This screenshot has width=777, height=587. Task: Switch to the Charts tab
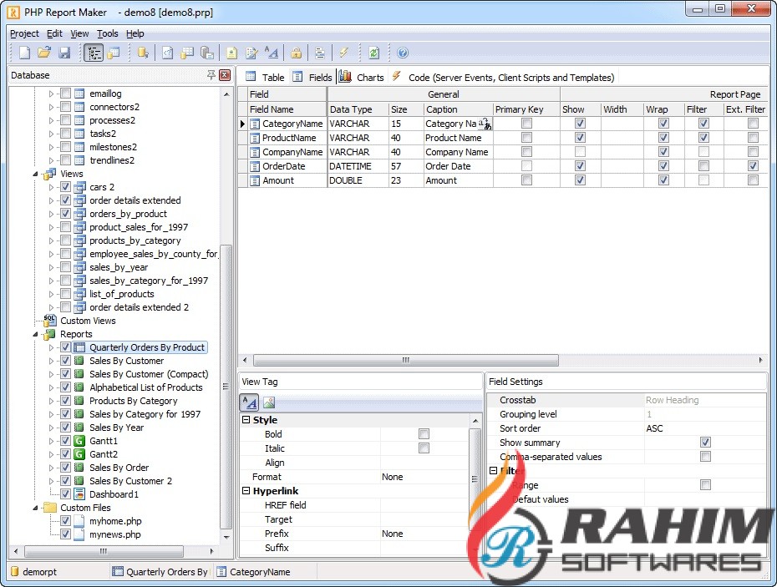[369, 78]
